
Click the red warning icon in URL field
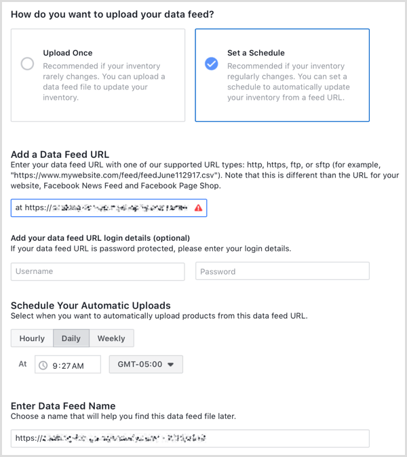(198, 208)
